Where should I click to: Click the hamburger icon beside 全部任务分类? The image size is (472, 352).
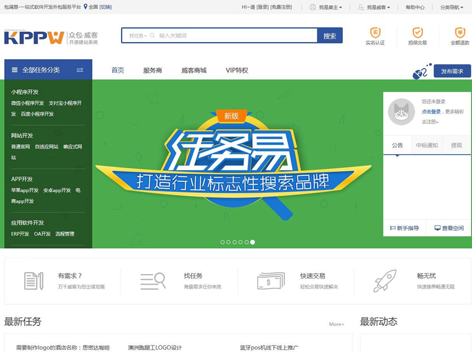pos(14,69)
